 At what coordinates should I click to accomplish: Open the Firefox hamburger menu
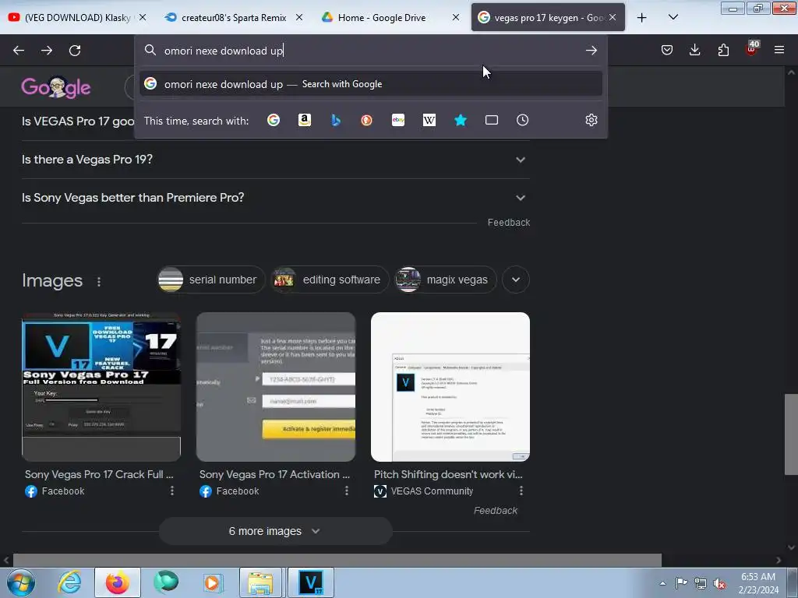pyautogui.click(x=779, y=50)
